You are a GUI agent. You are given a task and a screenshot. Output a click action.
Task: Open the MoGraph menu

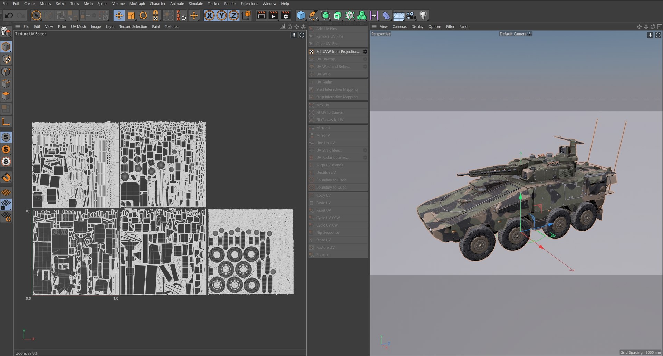(137, 4)
